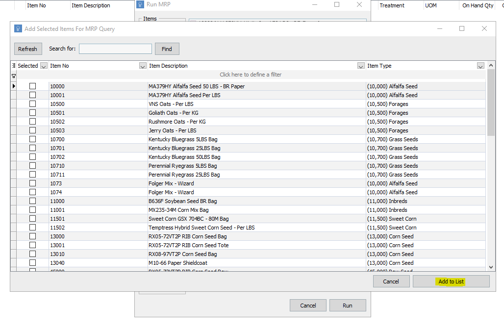The width and height of the screenshot is (504, 333).
Task: Click item number 10503 cell
Action: [x=98, y=130]
